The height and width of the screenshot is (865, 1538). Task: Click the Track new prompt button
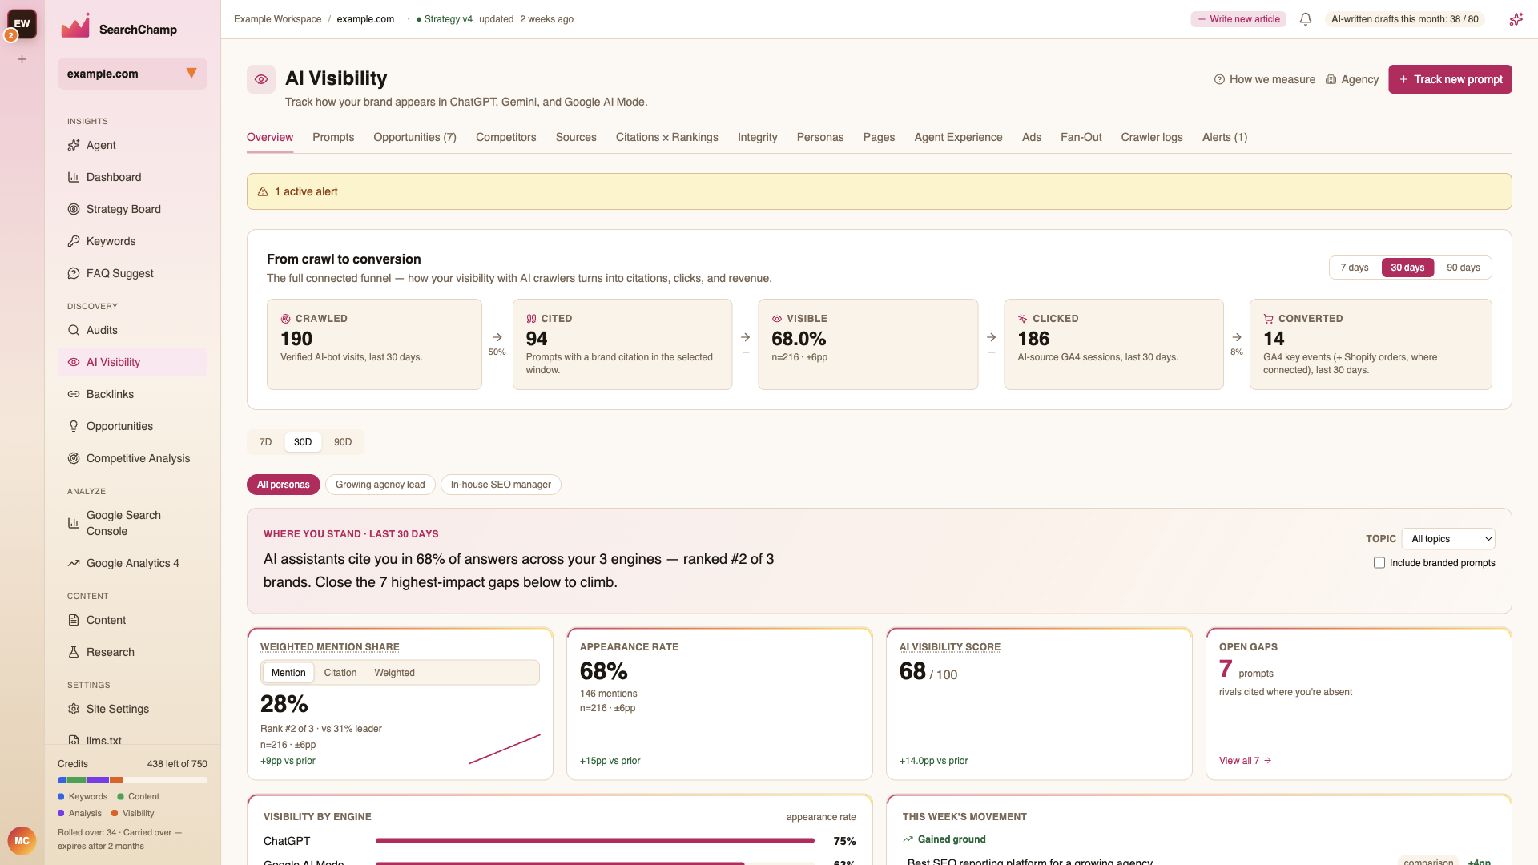coord(1450,79)
